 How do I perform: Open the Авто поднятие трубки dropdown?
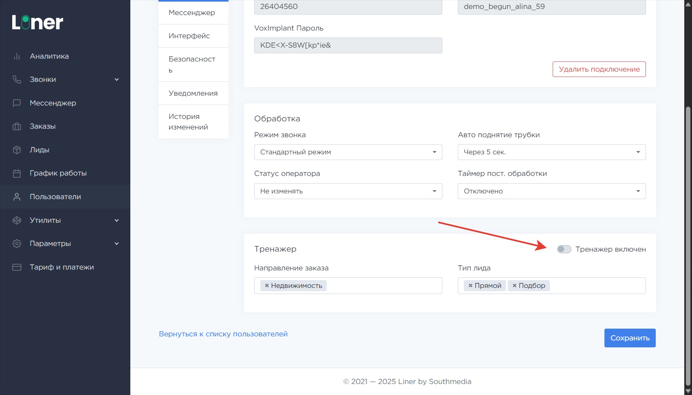click(551, 152)
